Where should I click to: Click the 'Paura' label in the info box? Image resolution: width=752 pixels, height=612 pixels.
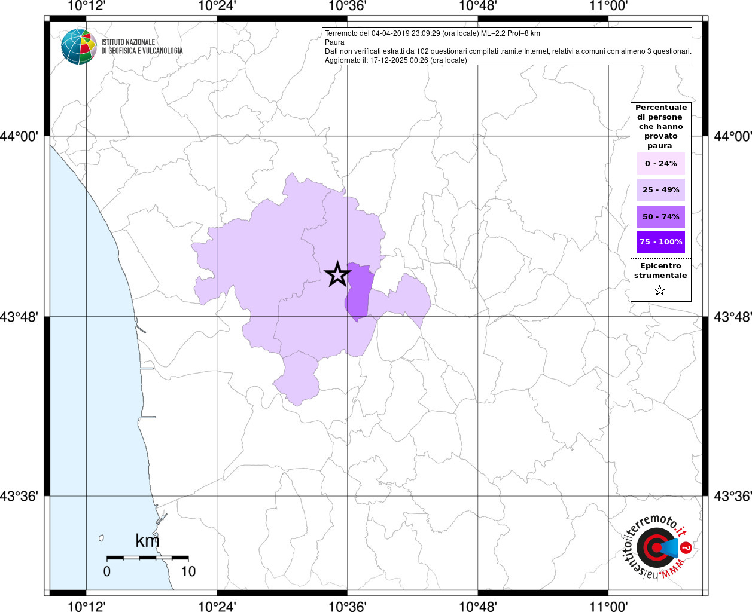click(x=334, y=42)
